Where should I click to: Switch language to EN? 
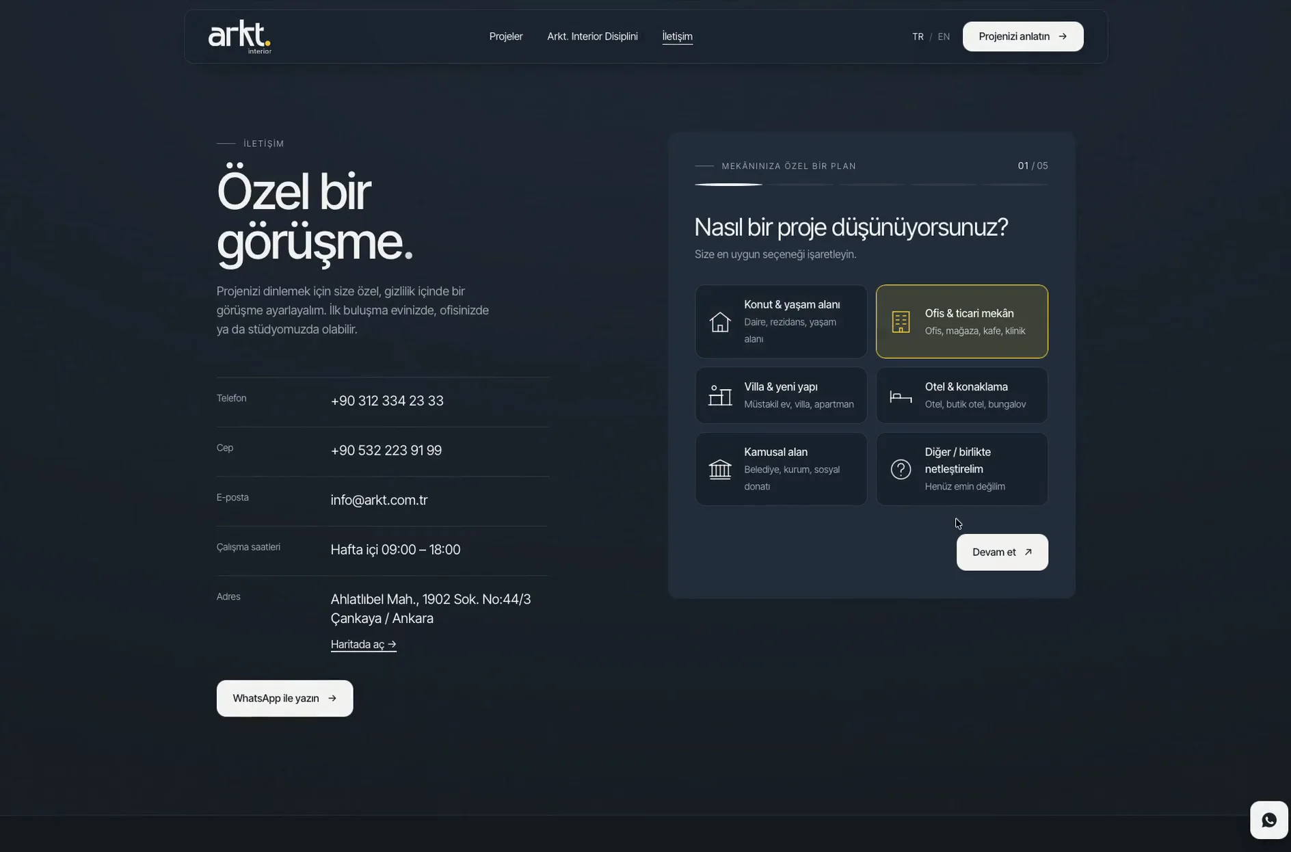coord(944,37)
